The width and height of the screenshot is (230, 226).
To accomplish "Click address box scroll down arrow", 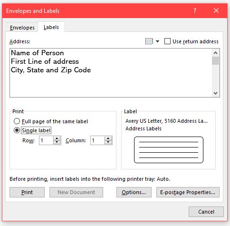I will (215, 93).
